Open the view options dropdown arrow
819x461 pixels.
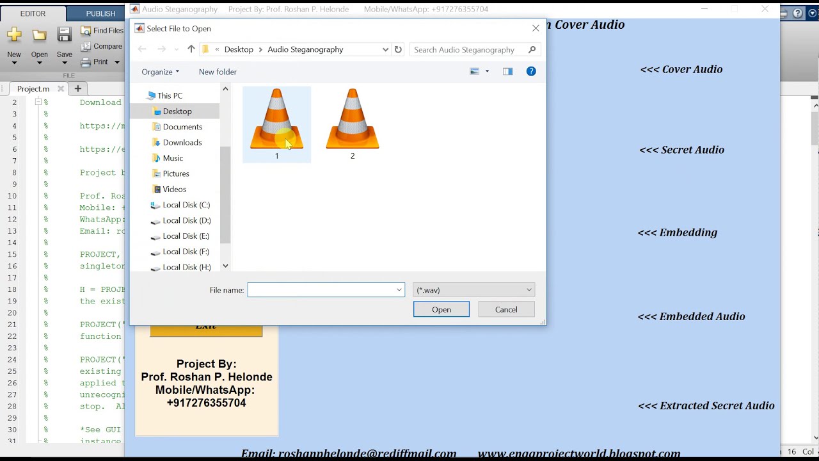click(x=487, y=72)
